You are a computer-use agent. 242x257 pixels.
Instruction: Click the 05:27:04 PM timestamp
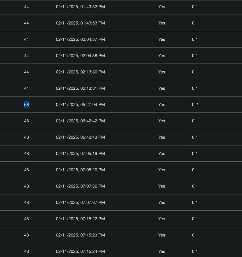[x=80, y=105]
